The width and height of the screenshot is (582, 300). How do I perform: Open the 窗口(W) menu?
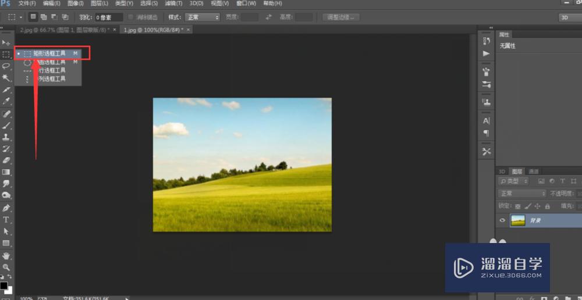point(246,3)
